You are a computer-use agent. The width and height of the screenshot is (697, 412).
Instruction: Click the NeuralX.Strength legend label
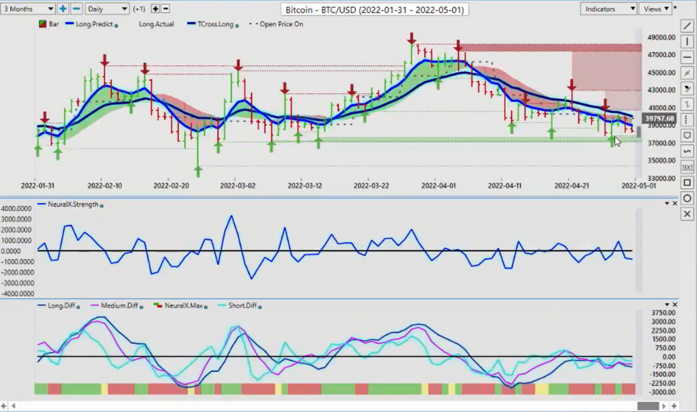tap(73, 205)
